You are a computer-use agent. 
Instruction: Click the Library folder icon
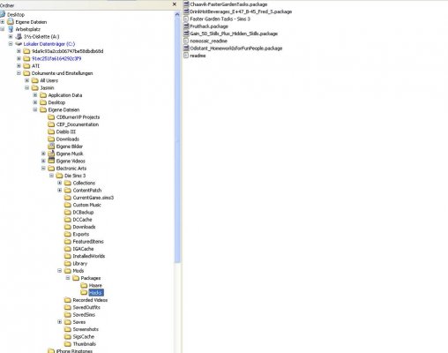point(68,263)
